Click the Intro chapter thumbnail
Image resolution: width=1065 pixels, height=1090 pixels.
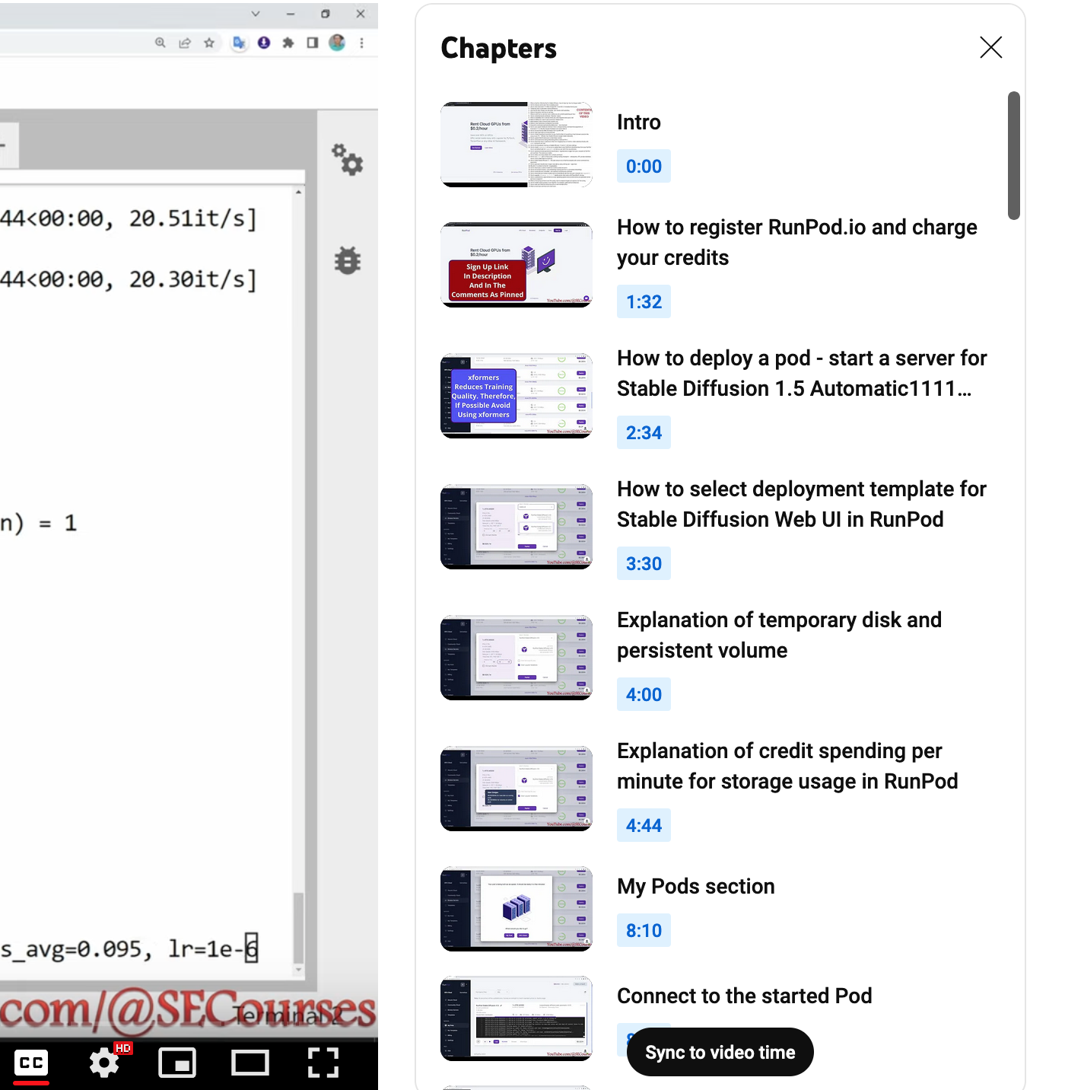tap(516, 145)
